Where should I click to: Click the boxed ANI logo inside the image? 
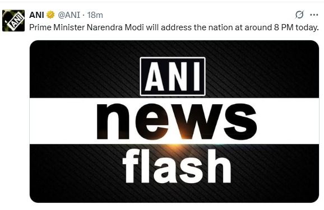pos(173,76)
